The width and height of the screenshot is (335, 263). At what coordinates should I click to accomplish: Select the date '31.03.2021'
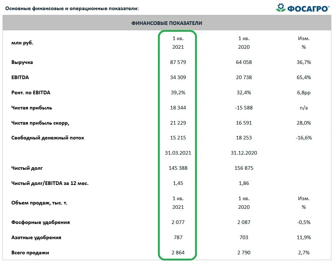point(178,153)
